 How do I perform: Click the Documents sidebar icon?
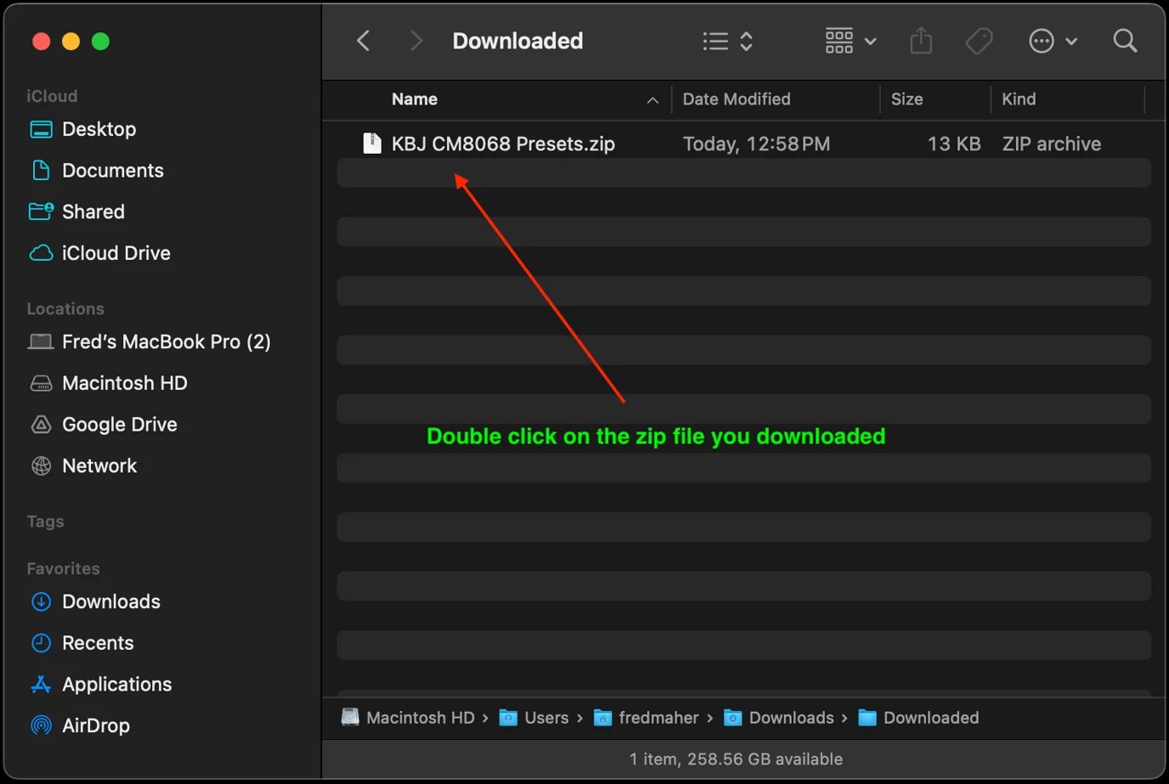(41, 170)
